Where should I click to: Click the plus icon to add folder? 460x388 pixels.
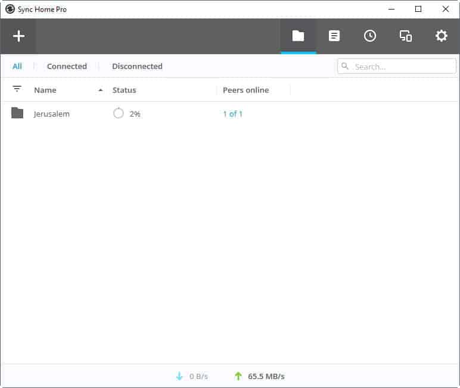point(18,36)
